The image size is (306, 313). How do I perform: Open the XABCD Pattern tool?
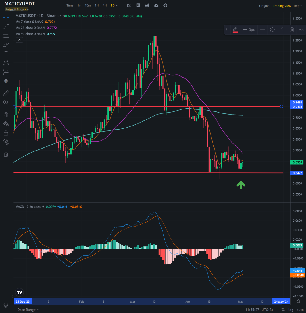[x=6, y=63]
